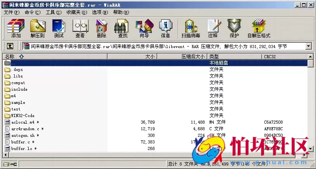Click the 'M4 文件' type cell
Viewport: 316px width, 169px height.
217,122
